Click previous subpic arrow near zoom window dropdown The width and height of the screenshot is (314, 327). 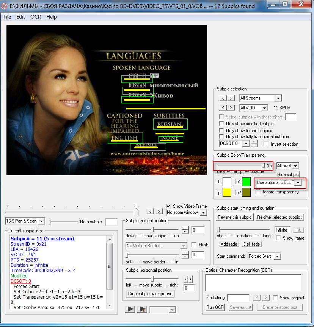(x=150, y=212)
